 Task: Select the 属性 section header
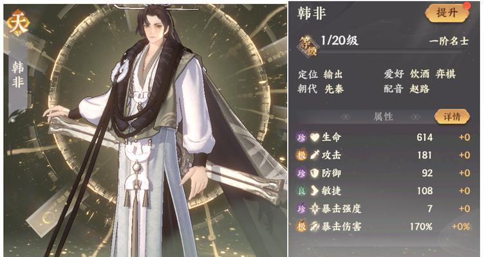(x=383, y=117)
